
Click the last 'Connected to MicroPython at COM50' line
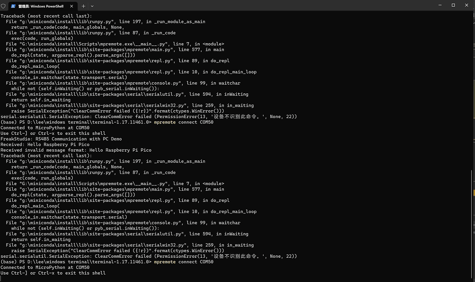click(45, 267)
